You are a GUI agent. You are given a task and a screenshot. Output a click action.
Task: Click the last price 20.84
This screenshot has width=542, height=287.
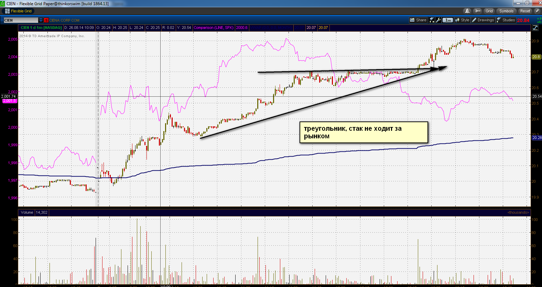click(523, 20)
